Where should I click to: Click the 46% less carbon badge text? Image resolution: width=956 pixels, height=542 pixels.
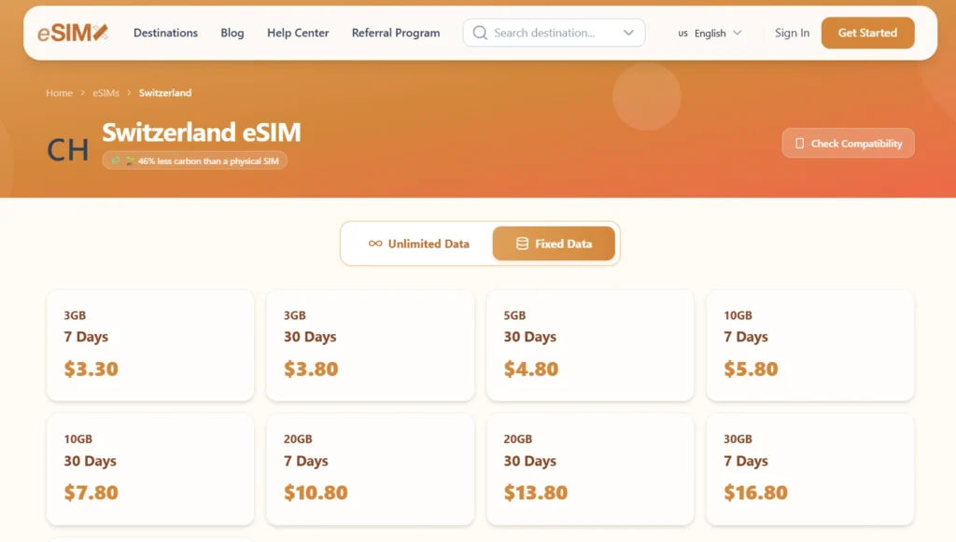pos(208,160)
